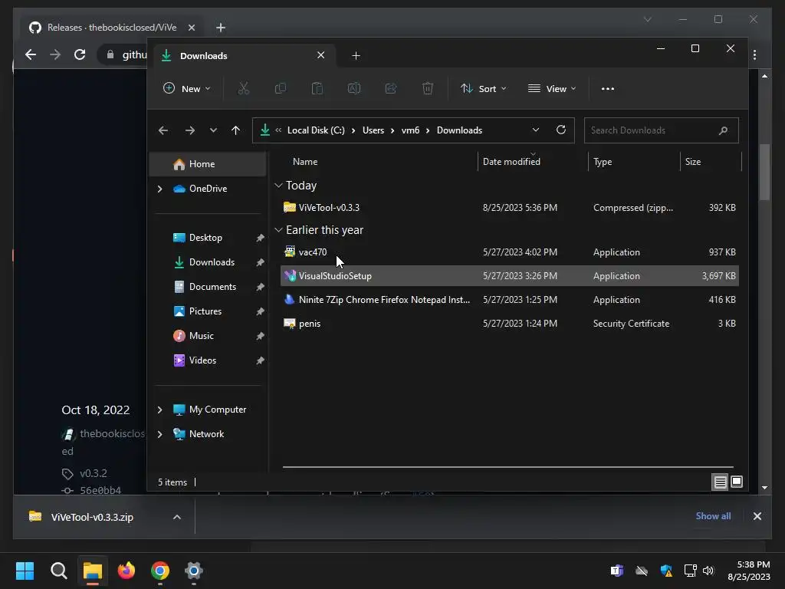
Task: Open a new Chrome tab
Action: [221, 28]
